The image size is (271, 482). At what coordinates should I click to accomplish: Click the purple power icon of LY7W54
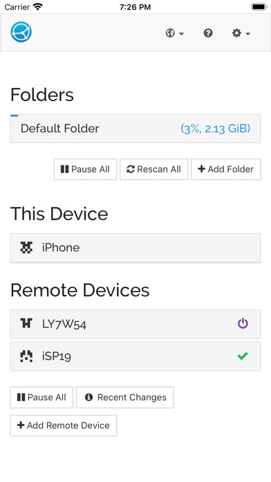[243, 323]
